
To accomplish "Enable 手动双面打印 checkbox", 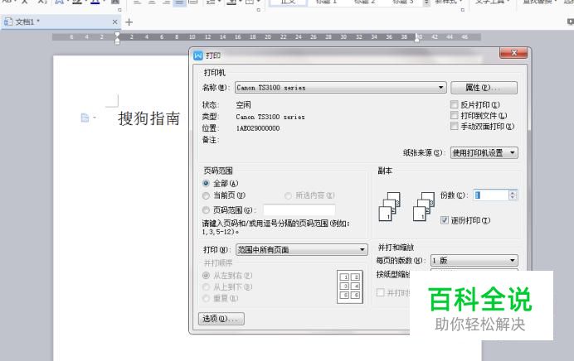I will pyautogui.click(x=455, y=126).
